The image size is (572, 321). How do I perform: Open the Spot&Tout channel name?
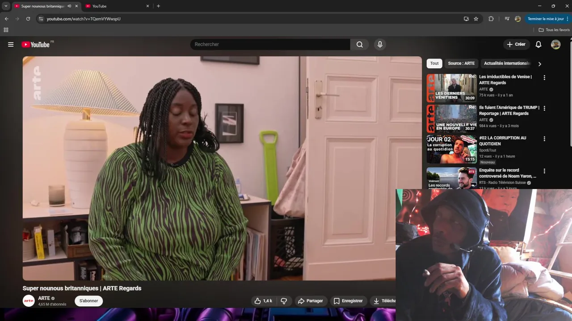(x=488, y=150)
